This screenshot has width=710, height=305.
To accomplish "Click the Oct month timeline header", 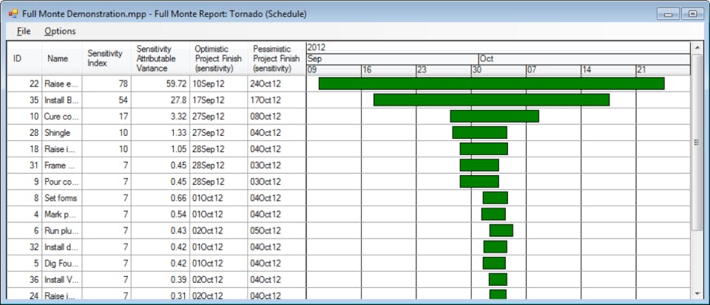I will [x=584, y=59].
